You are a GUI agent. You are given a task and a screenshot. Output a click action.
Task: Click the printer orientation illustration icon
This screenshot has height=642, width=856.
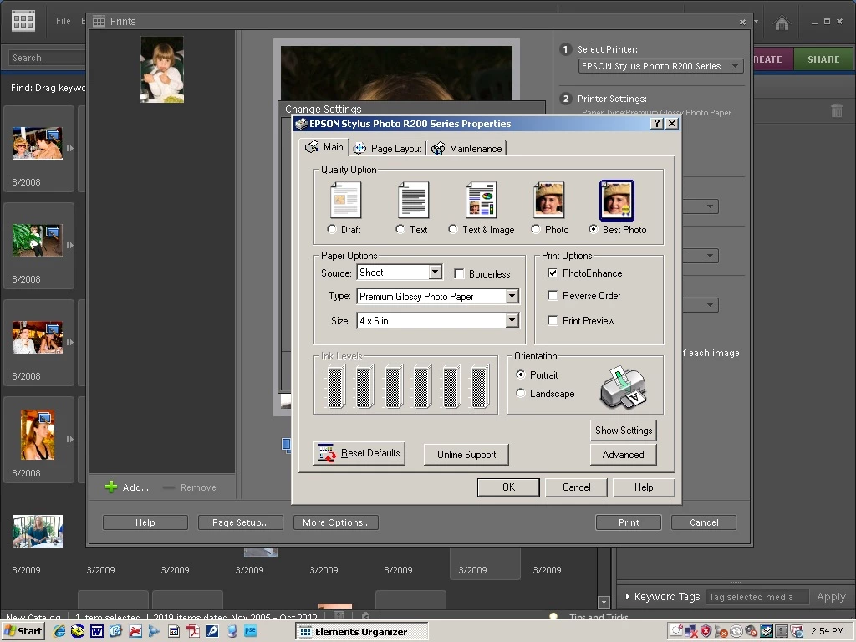(623, 387)
